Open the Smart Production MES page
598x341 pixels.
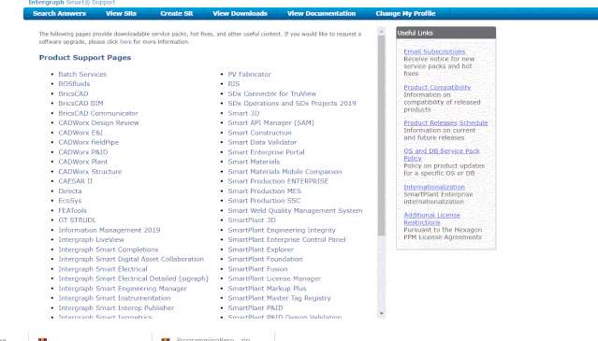(264, 191)
